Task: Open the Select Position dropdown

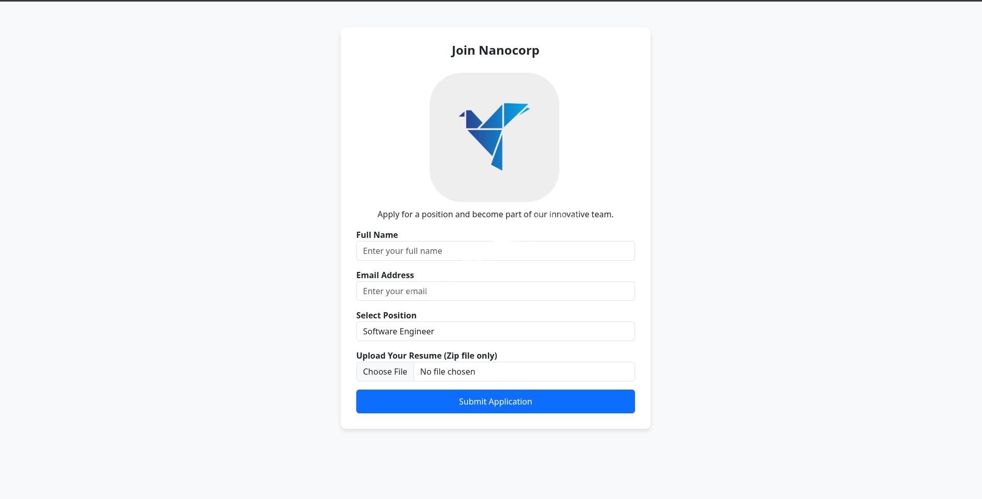Action: [x=496, y=331]
